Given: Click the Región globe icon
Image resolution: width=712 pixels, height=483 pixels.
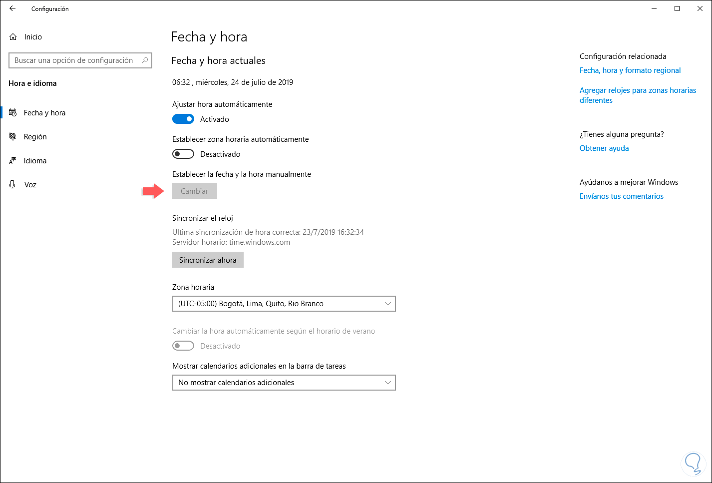Looking at the screenshot, I should click(13, 137).
